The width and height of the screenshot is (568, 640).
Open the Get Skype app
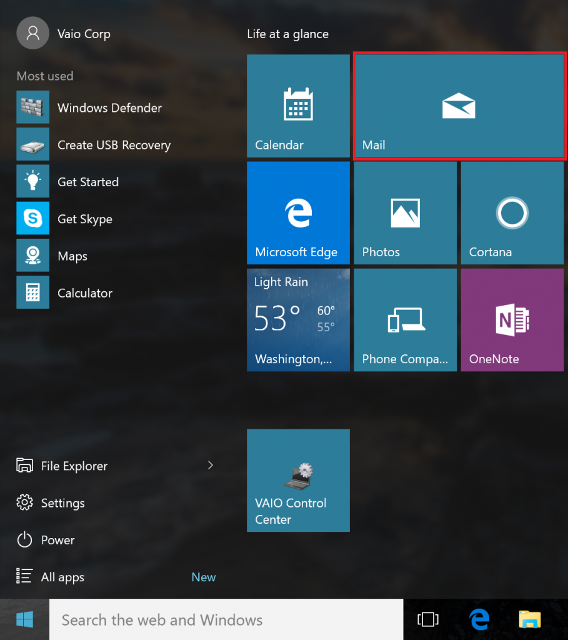(84, 219)
